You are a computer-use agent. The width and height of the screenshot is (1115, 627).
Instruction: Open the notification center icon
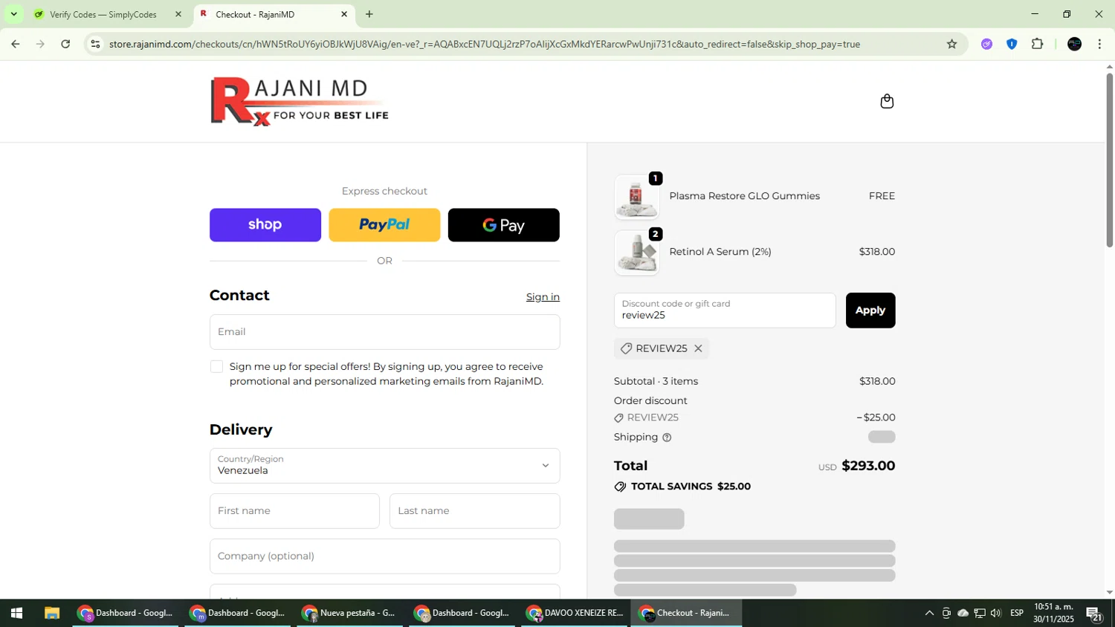[x=1094, y=614]
